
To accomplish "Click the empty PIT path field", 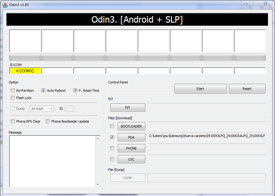I will coord(206,107).
